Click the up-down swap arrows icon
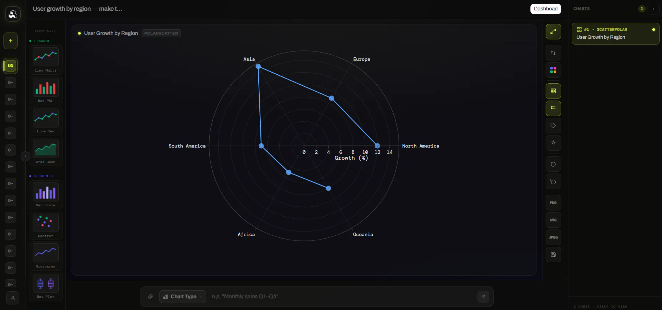662x310 pixels. (x=553, y=53)
